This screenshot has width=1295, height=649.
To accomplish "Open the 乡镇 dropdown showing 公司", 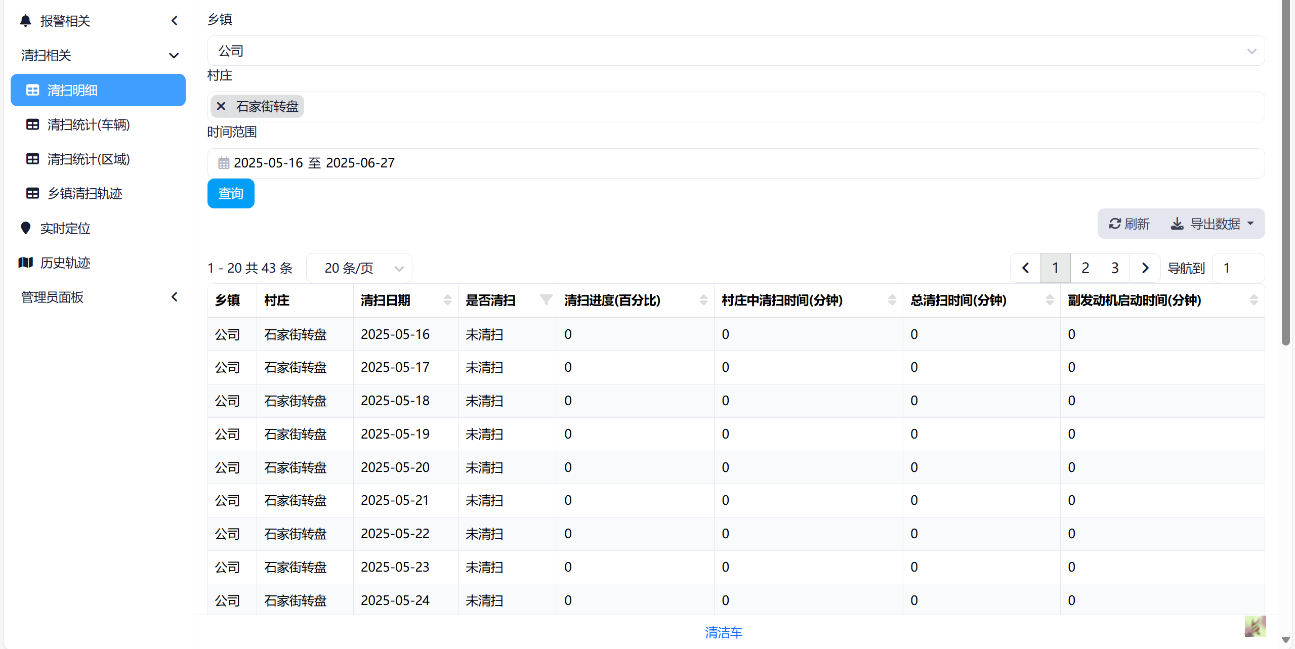I will coord(735,51).
